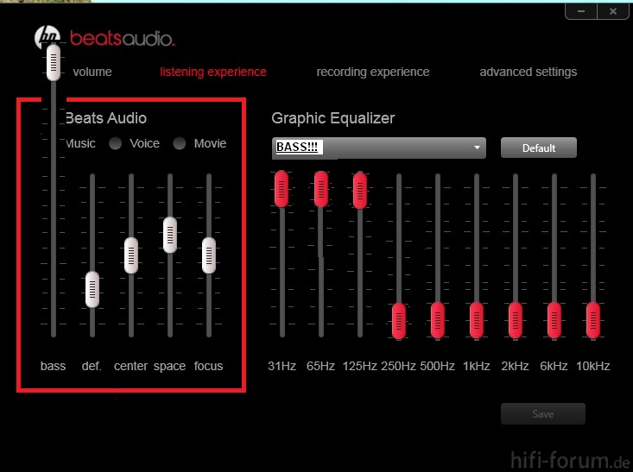Open the recording experience tab
The width and height of the screenshot is (633, 472).
pos(372,72)
